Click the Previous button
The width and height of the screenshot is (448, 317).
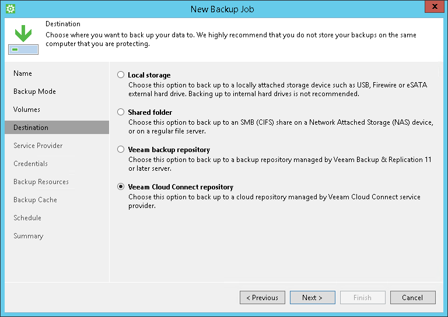tap(262, 298)
